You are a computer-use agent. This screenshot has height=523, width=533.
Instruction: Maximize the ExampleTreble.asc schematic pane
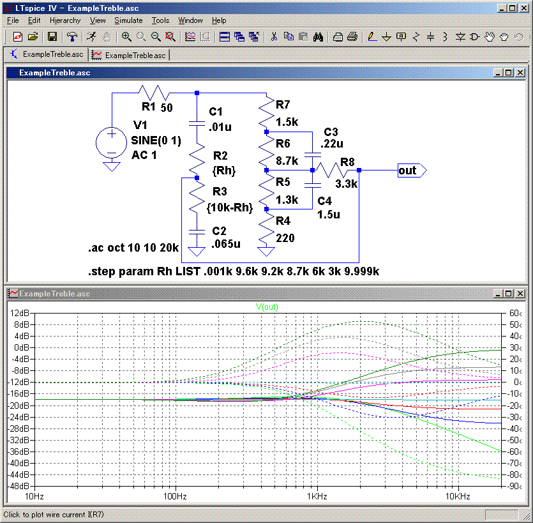[x=509, y=72]
